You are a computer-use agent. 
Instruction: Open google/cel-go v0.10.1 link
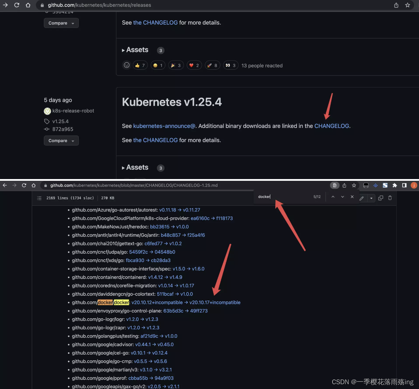138,353
